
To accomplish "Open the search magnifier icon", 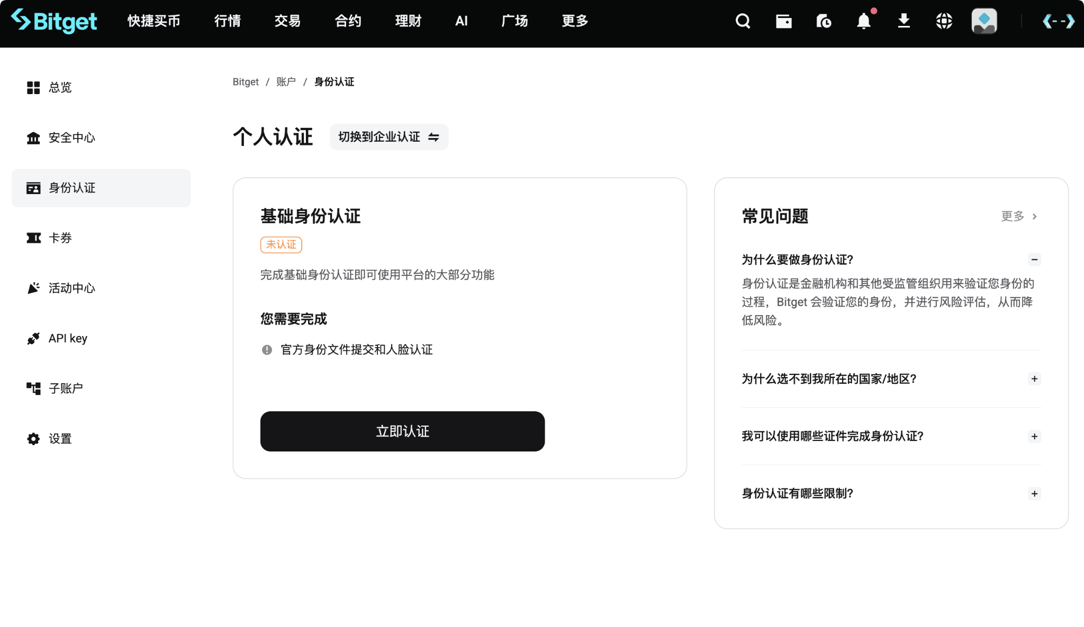I will pos(743,21).
